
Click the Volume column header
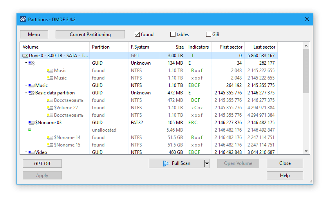tap(55, 47)
